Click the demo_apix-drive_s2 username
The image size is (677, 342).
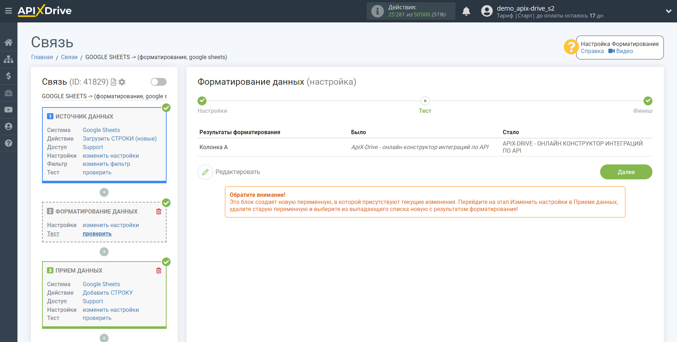click(525, 8)
